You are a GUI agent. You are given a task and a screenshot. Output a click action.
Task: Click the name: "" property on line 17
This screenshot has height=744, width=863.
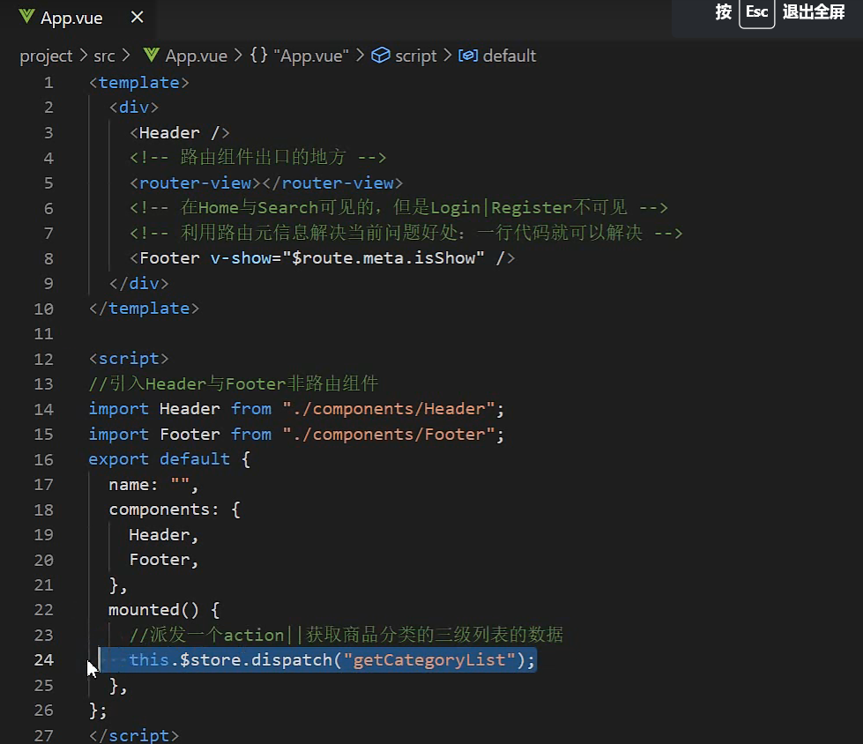point(153,484)
